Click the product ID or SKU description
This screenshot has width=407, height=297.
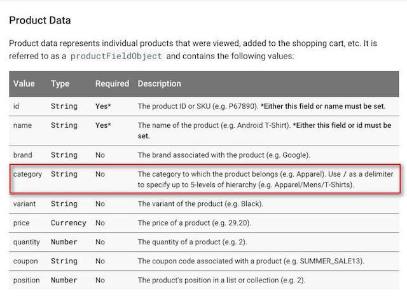pos(261,106)
